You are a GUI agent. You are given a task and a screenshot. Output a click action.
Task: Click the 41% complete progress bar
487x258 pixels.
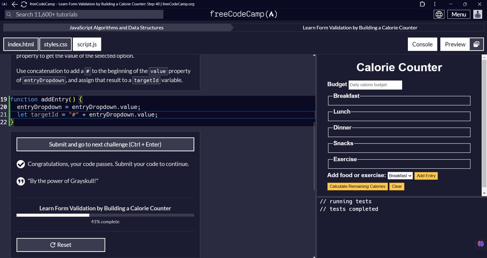(x=105, y=215)
